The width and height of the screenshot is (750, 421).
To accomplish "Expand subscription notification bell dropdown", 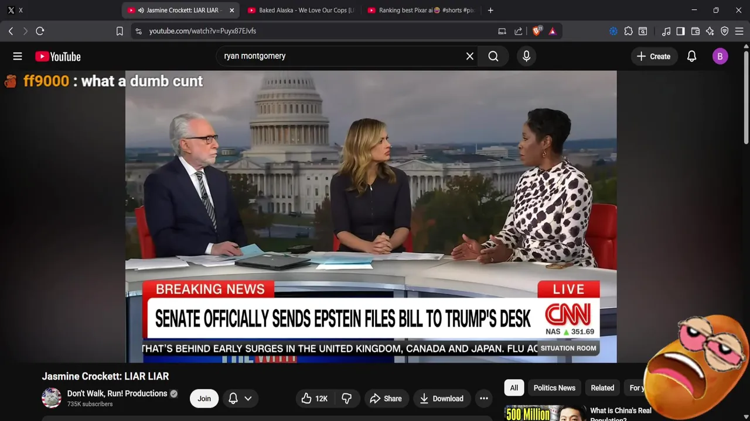I will 240,399.
